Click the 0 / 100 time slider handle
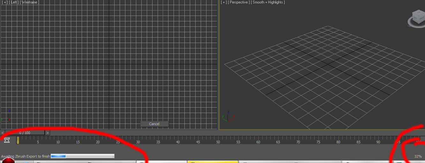 [x=25, y=133]
